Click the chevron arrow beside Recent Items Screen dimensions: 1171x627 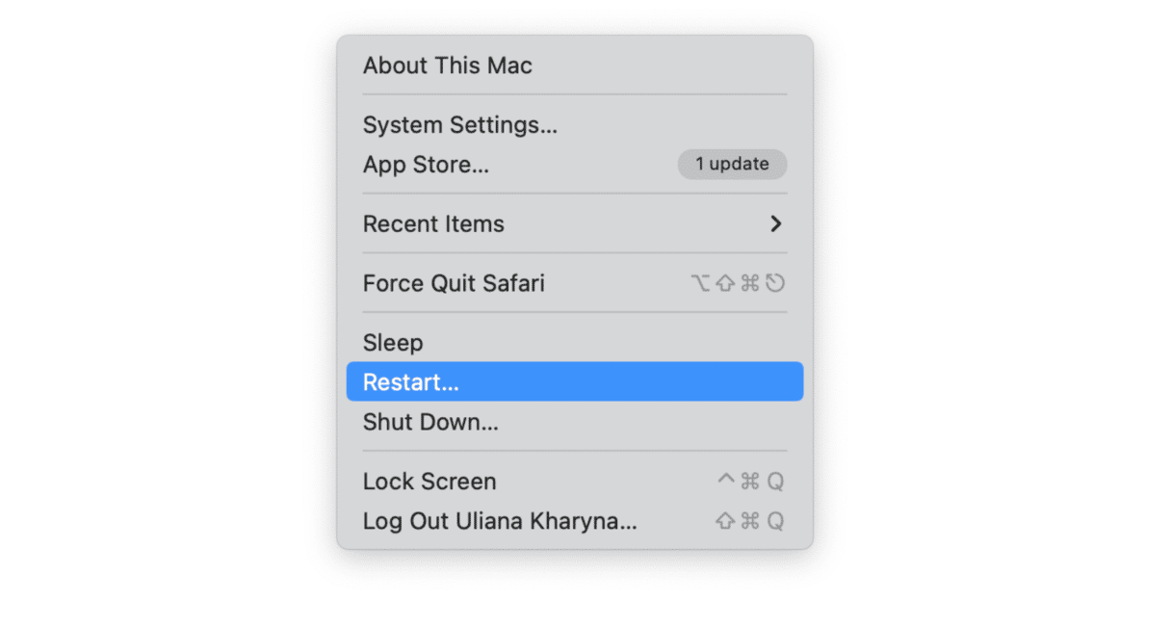click(775, 223)
